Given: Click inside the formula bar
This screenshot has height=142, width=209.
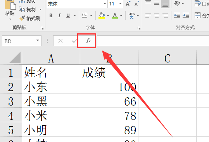Looking at the screenshot, I should pos(153,41).
